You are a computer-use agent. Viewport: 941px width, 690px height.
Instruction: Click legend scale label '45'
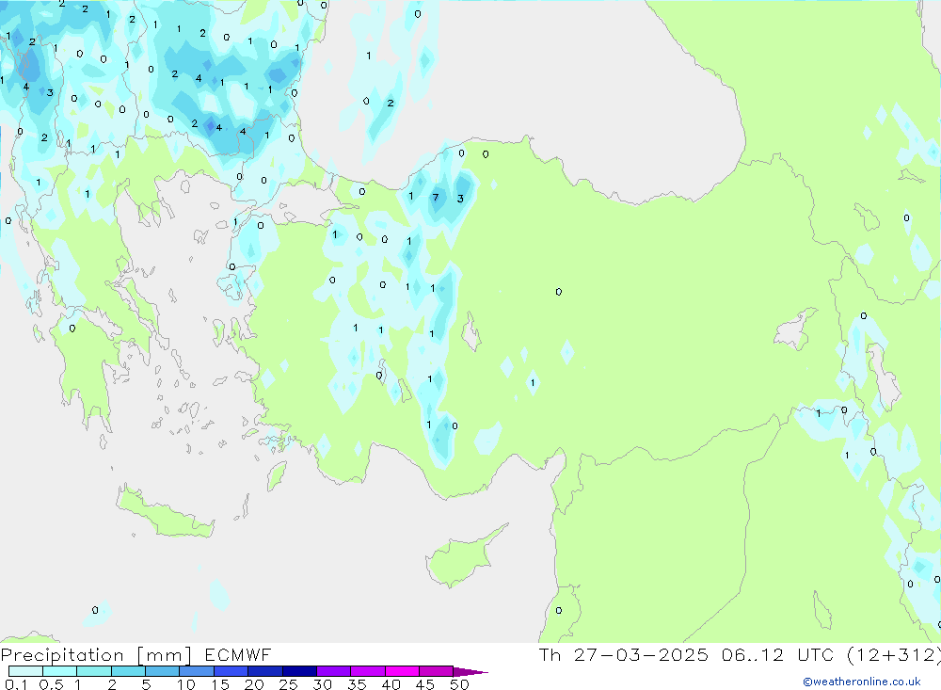point(425,684)
